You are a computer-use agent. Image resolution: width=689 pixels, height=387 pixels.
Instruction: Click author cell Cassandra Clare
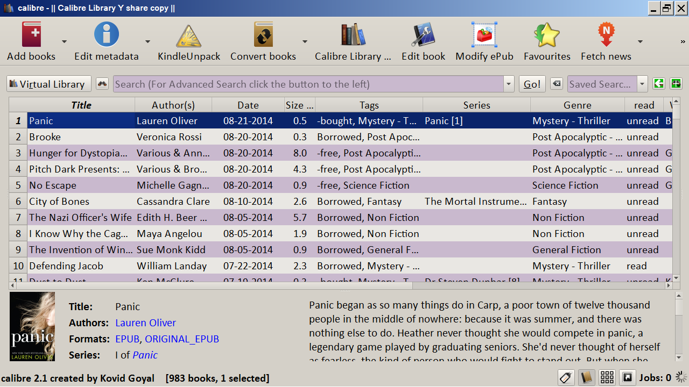pos(173,202)
